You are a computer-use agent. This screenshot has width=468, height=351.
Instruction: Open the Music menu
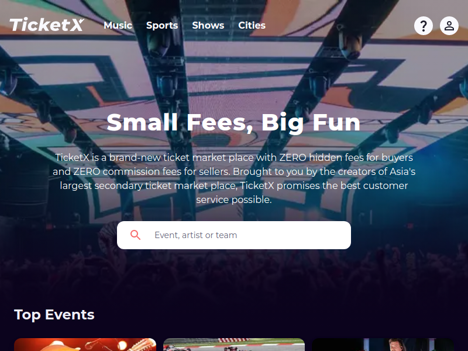point(118,25)
